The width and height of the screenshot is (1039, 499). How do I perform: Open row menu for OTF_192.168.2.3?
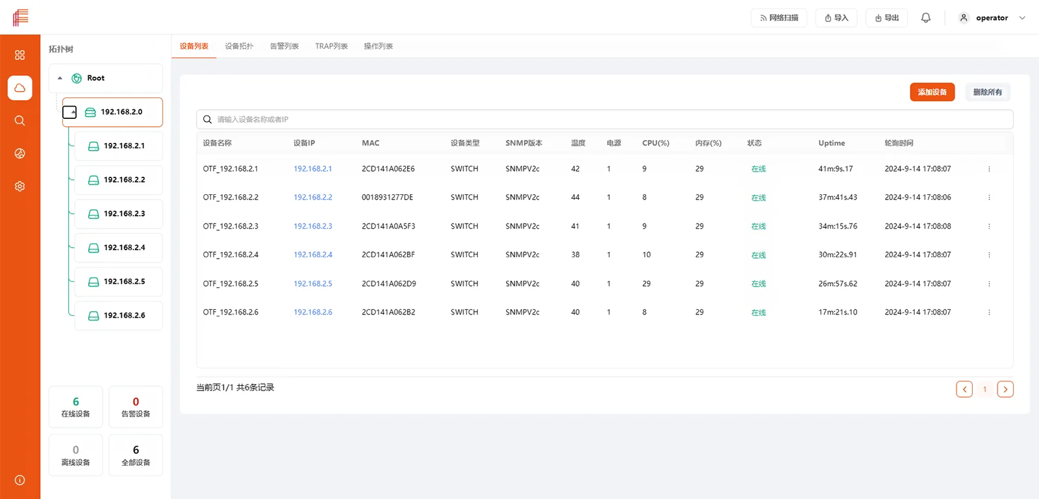(989, 226)
